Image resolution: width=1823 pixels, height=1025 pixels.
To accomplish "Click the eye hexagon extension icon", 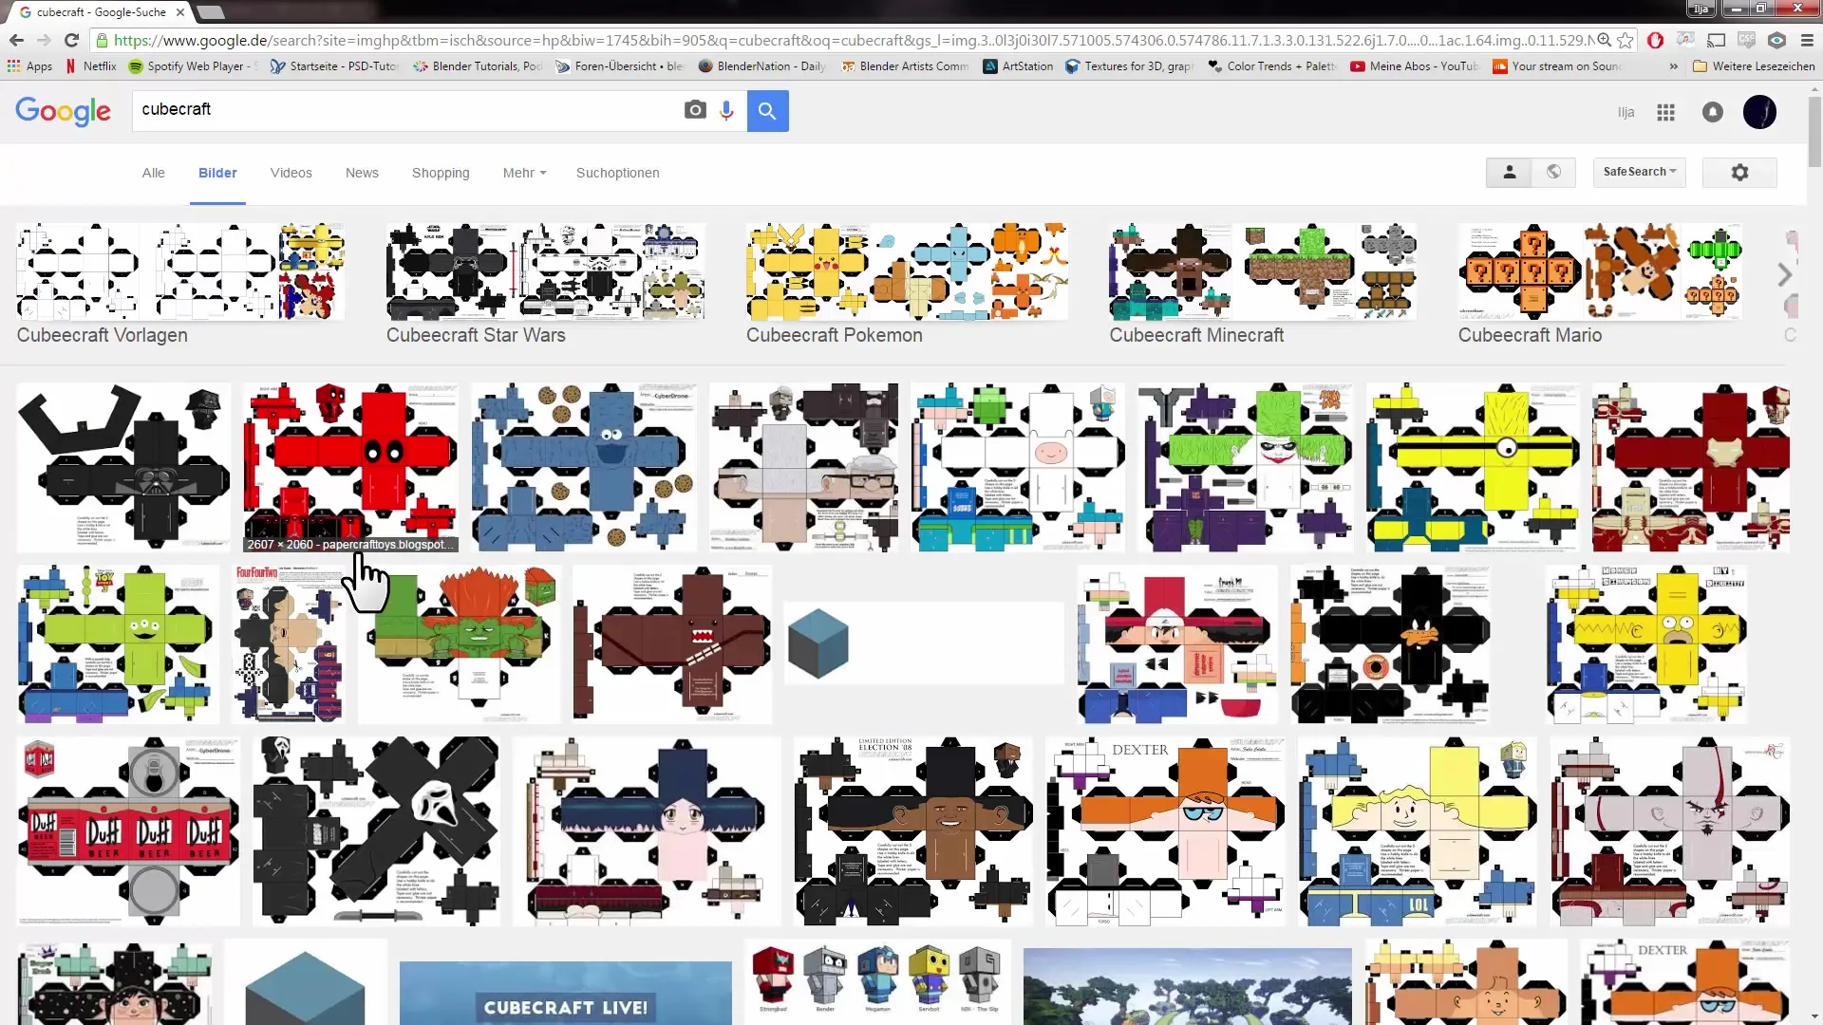I will click(1776, 40).
